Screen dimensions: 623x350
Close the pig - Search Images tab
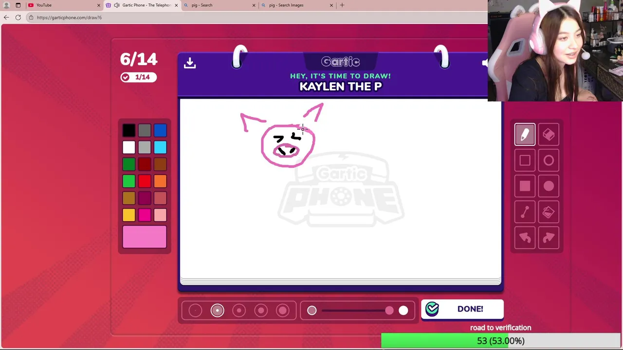click(x=331, y=5)
